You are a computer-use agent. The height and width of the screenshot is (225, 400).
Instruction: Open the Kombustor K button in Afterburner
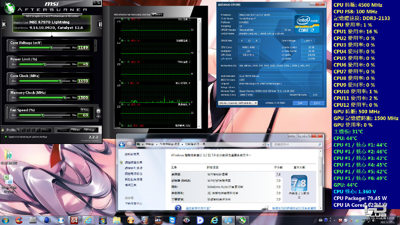(x=4, y=24)
